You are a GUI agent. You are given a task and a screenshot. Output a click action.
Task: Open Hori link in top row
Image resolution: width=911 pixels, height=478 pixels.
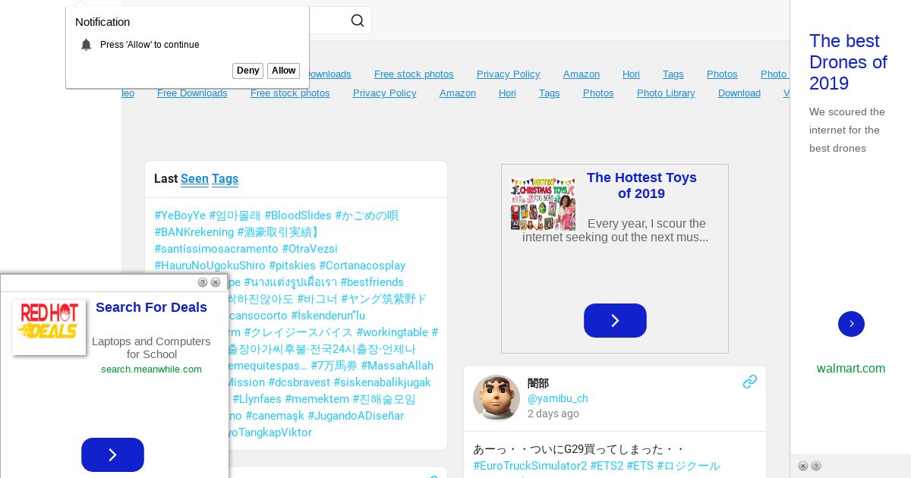point(631,74)
